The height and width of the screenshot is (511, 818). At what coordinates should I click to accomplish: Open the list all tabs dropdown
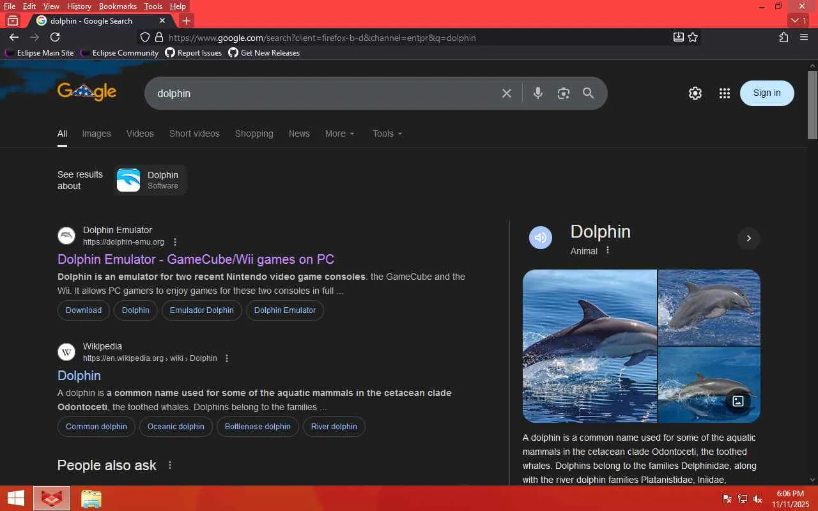click(799, 20)
